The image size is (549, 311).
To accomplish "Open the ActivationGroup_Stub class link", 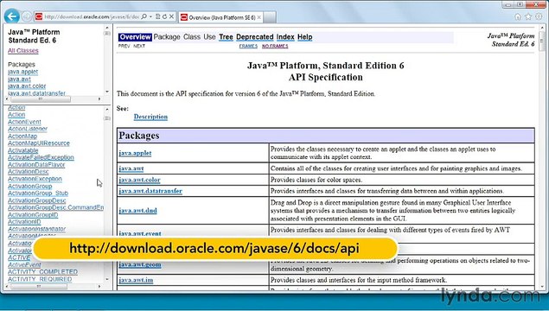I will 38,194.
